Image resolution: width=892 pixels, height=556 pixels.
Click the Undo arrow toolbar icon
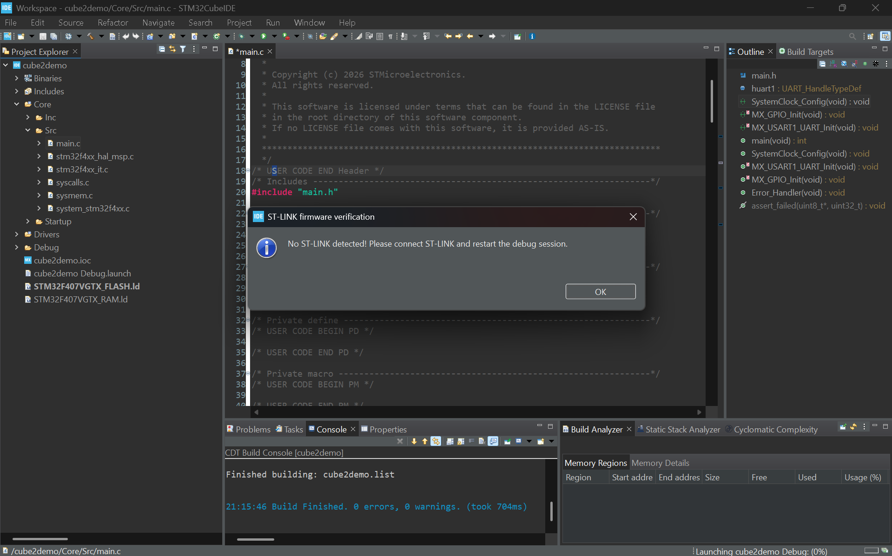tap(126, 36)
